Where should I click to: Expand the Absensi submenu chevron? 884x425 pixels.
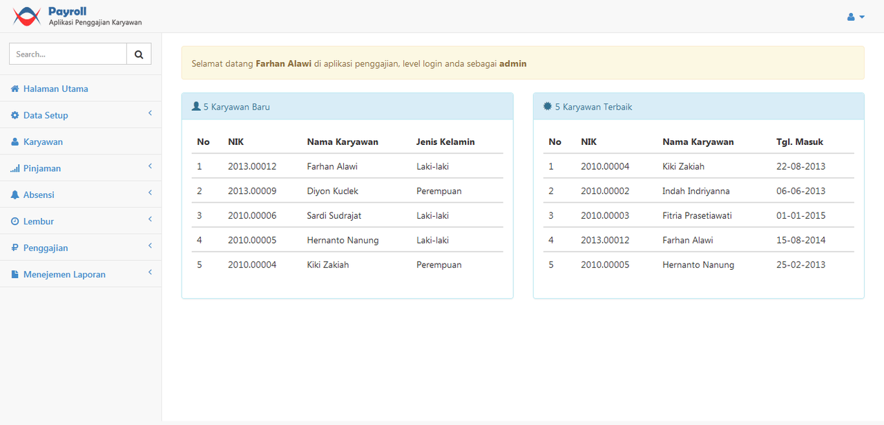click(150, 192)
